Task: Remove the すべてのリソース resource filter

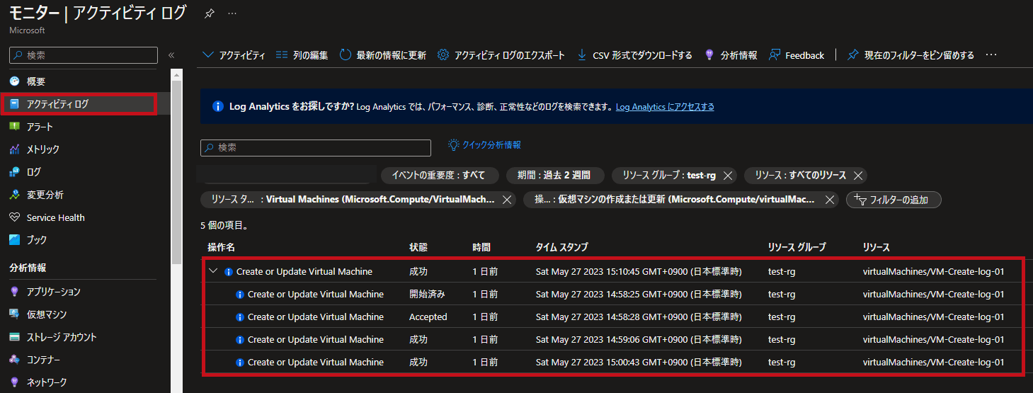Action: (x=858, y=176)
